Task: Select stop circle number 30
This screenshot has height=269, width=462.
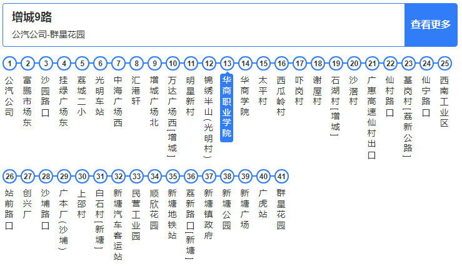Action: click(x=82, y=176)
